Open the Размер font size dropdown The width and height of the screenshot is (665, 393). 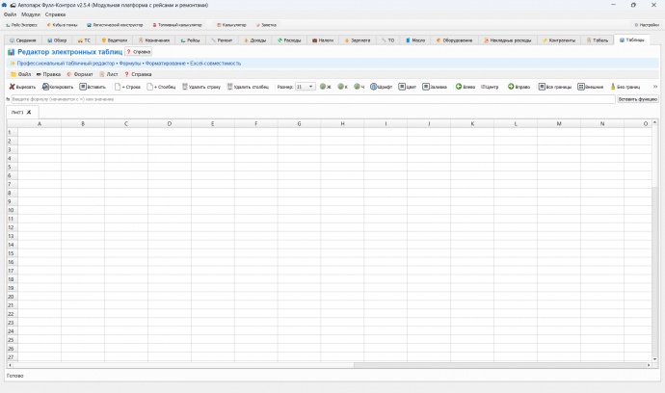point(306,87)
